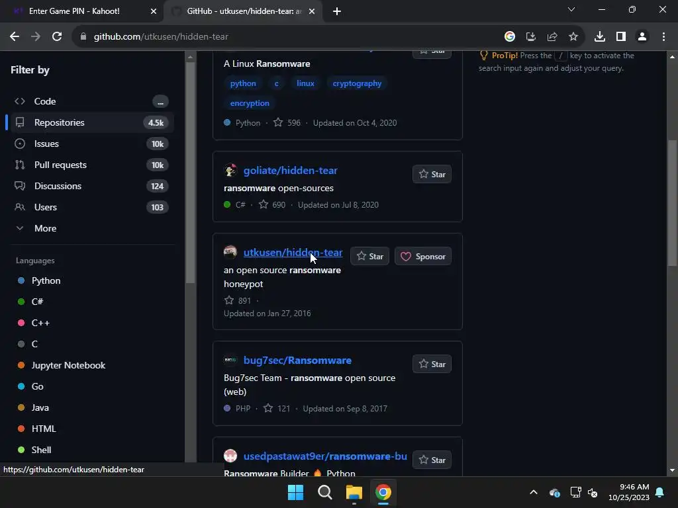The image size is (678, 508).
Task: Click the cryptography topic tag
Action: 357,83
